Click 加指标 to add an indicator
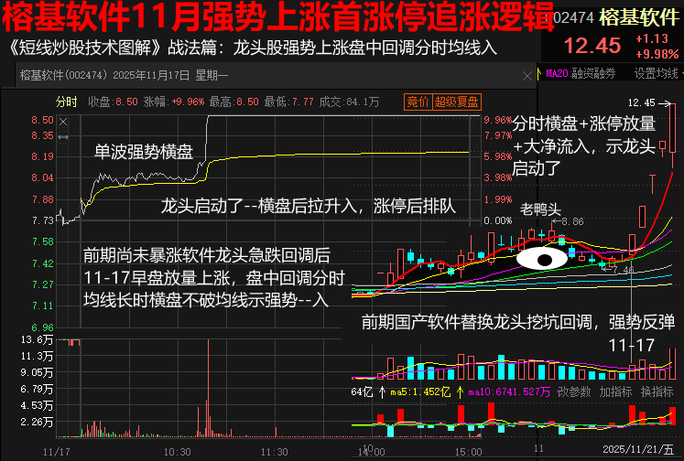This screenshot has width=684, height=461. point(615,391)
